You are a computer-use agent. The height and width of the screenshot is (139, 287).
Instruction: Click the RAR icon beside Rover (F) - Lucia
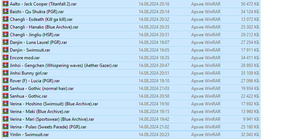click(5, 80)
